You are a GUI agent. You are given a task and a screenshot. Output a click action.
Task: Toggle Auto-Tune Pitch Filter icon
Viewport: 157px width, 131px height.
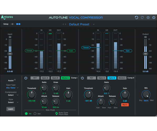pyautogui.click(x=57, y=114)
